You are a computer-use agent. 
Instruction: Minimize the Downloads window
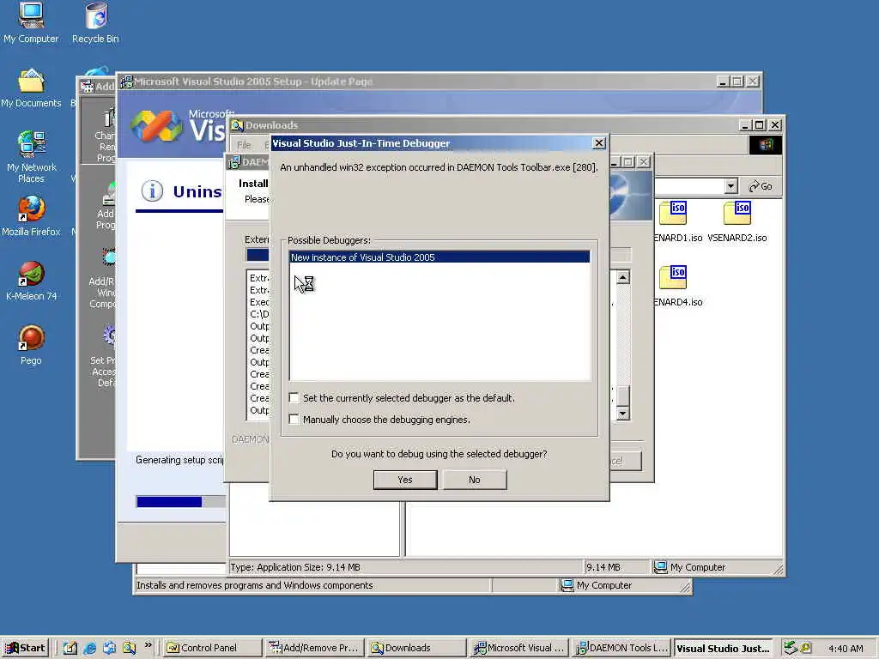point(744,125)
